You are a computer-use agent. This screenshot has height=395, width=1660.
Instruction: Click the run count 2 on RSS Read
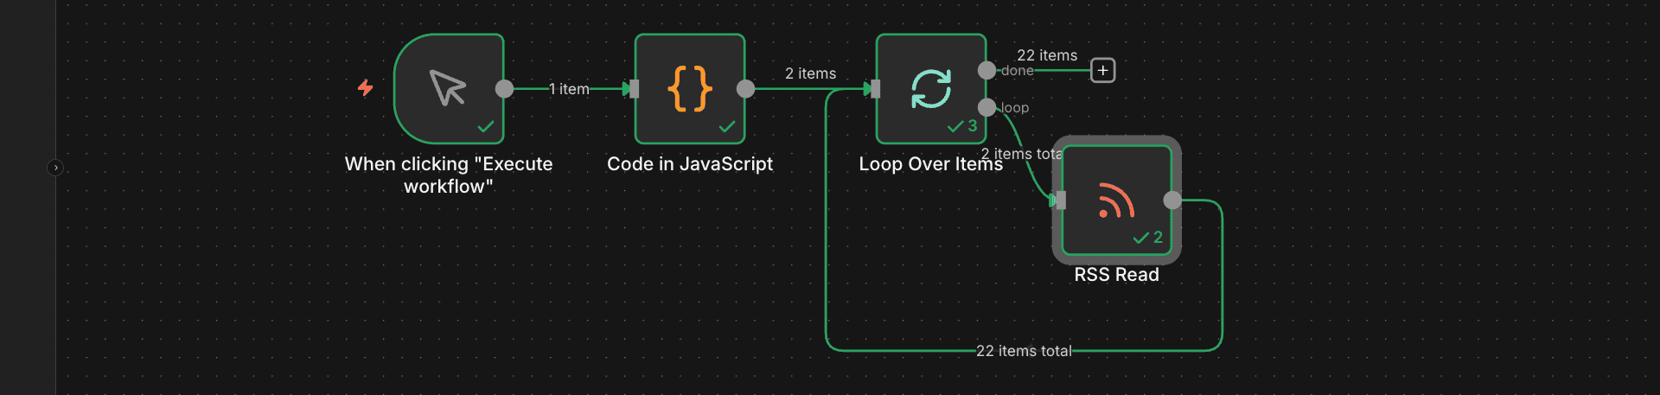pos(1158,238)
